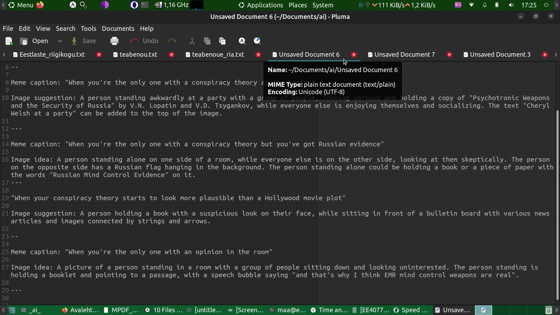Place cursor in the 'Hollywood movie plot' line
Viewport: 560px width, 315px height.
coord(178,198)
